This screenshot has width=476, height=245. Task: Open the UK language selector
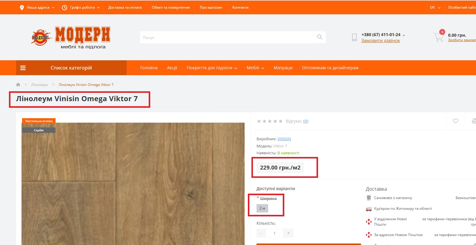(x=435, y=7)
